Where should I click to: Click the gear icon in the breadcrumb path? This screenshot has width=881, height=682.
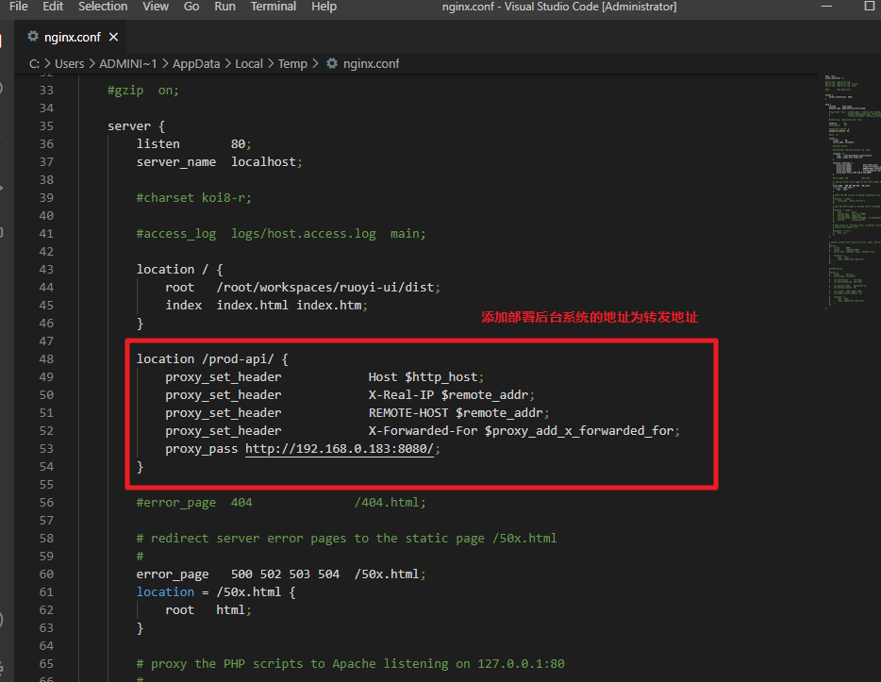[x=332, y=63]
